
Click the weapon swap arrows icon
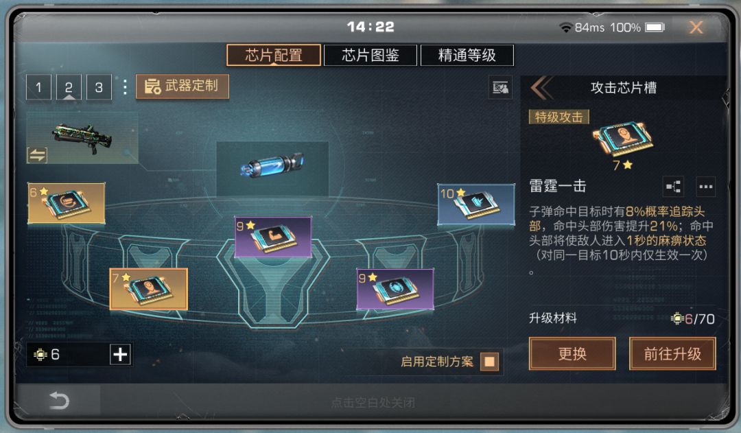(37, 154)
